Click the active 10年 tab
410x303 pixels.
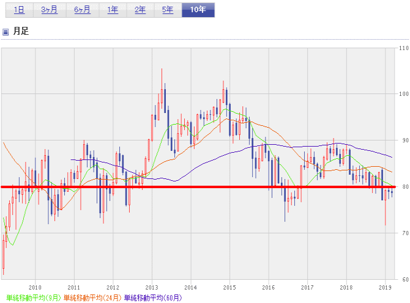[x=198, y=10]
